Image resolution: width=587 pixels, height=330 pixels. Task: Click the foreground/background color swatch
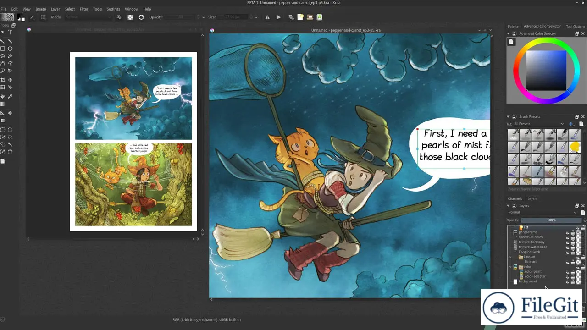(x=21, y=17)
